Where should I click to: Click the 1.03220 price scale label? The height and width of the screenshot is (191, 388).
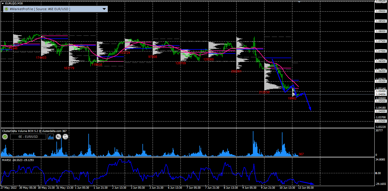point(380,127)
